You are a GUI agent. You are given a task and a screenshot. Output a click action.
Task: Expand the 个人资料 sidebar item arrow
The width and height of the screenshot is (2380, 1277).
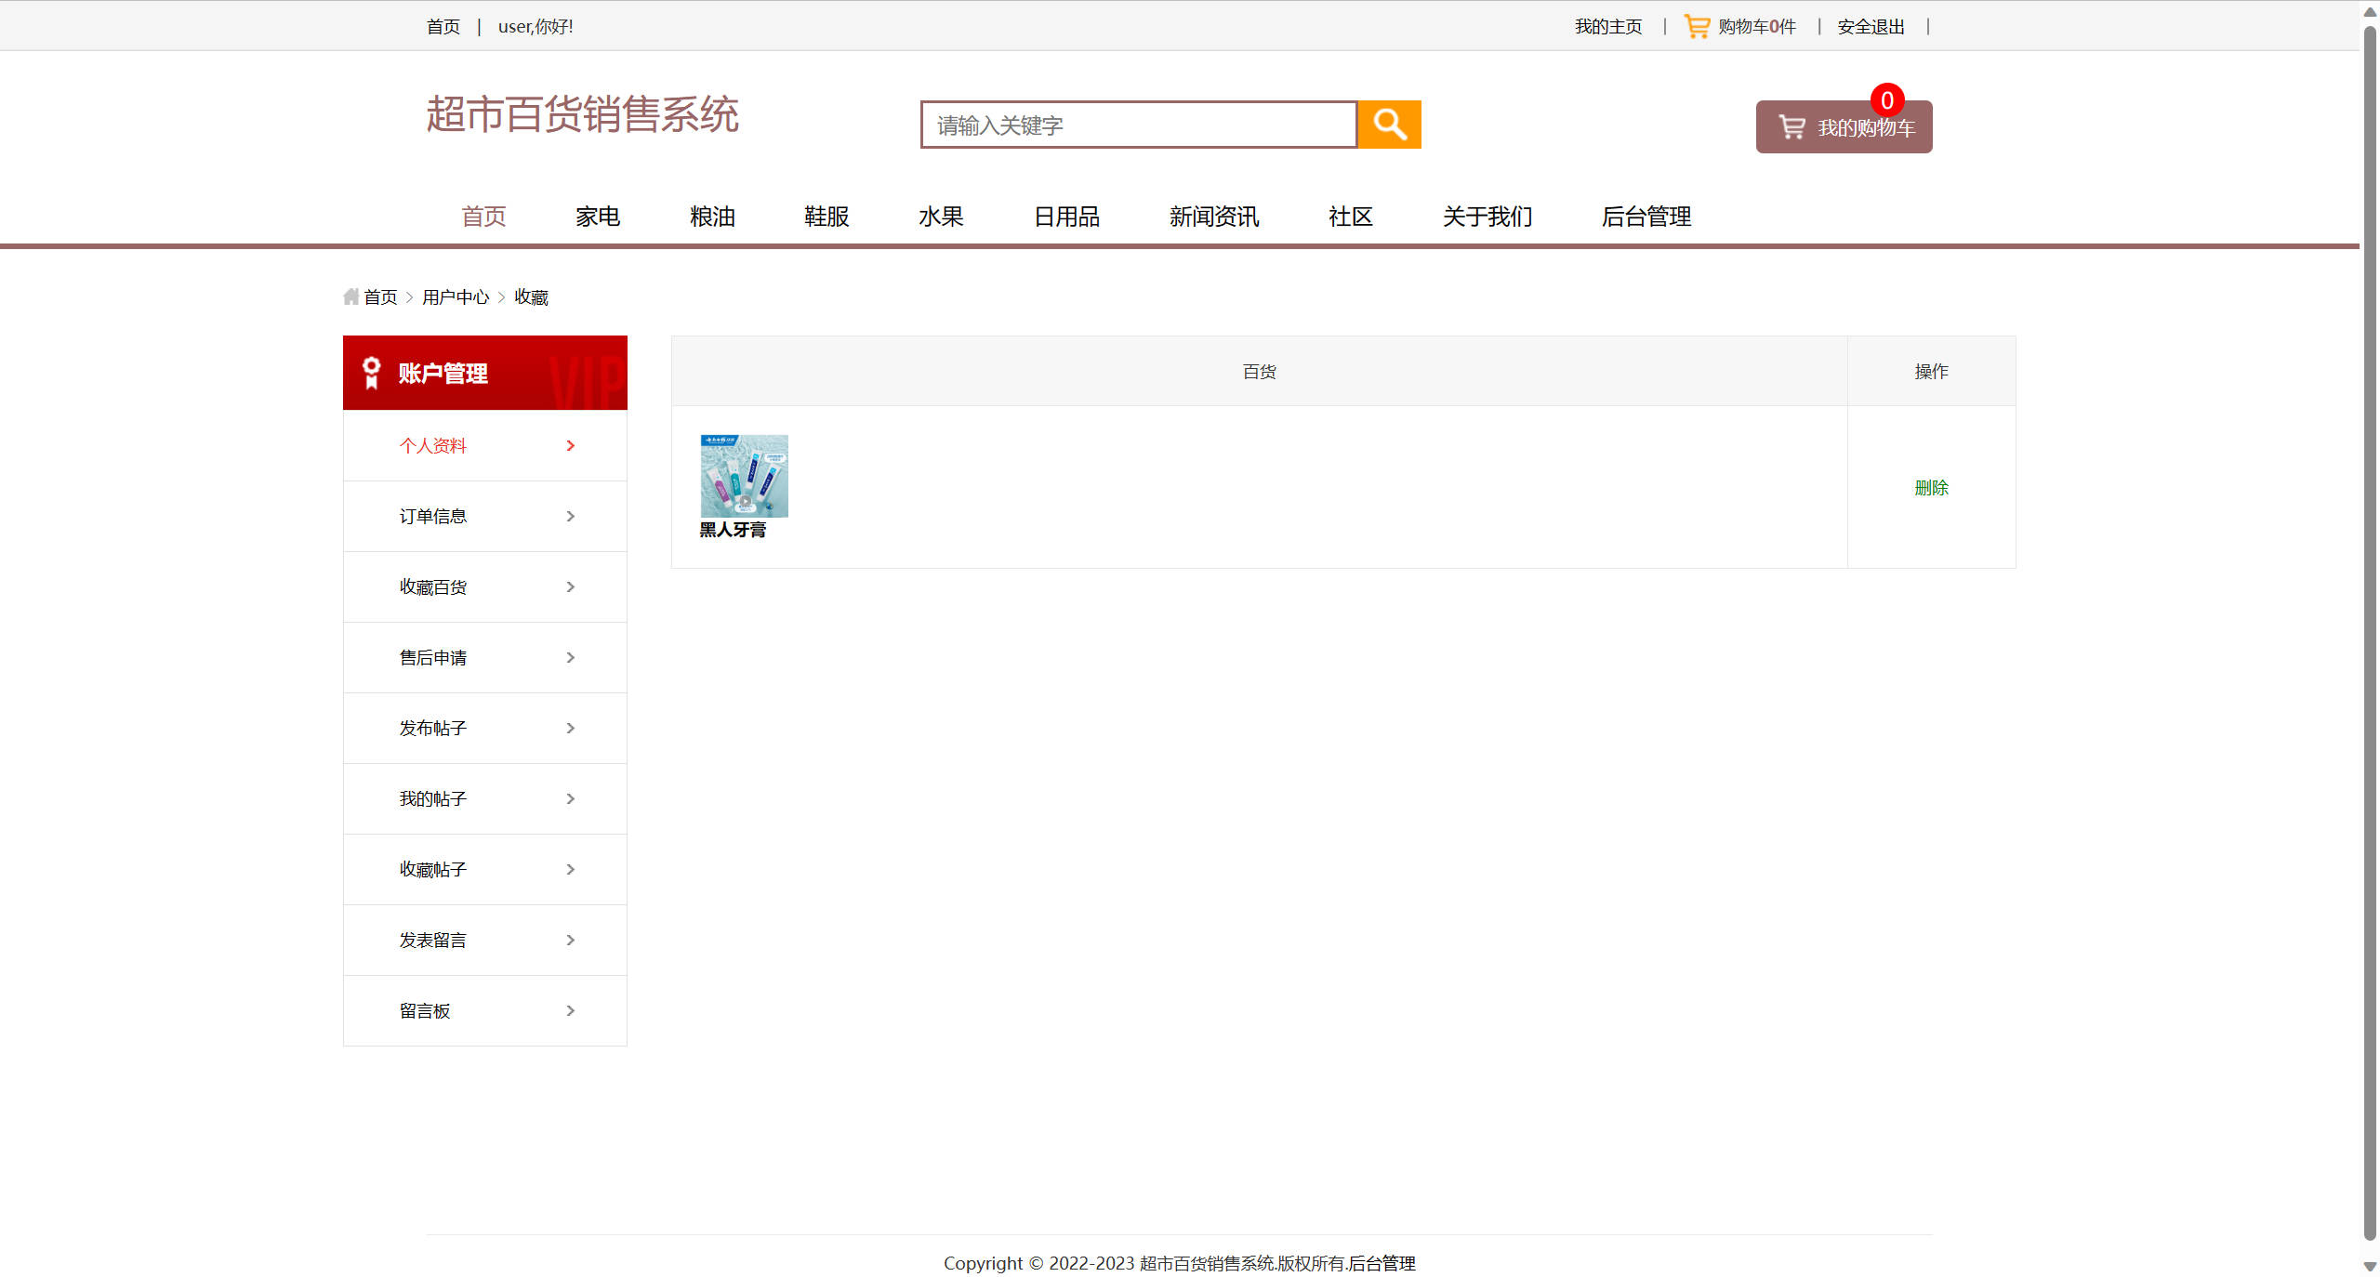tap(570, 445)
